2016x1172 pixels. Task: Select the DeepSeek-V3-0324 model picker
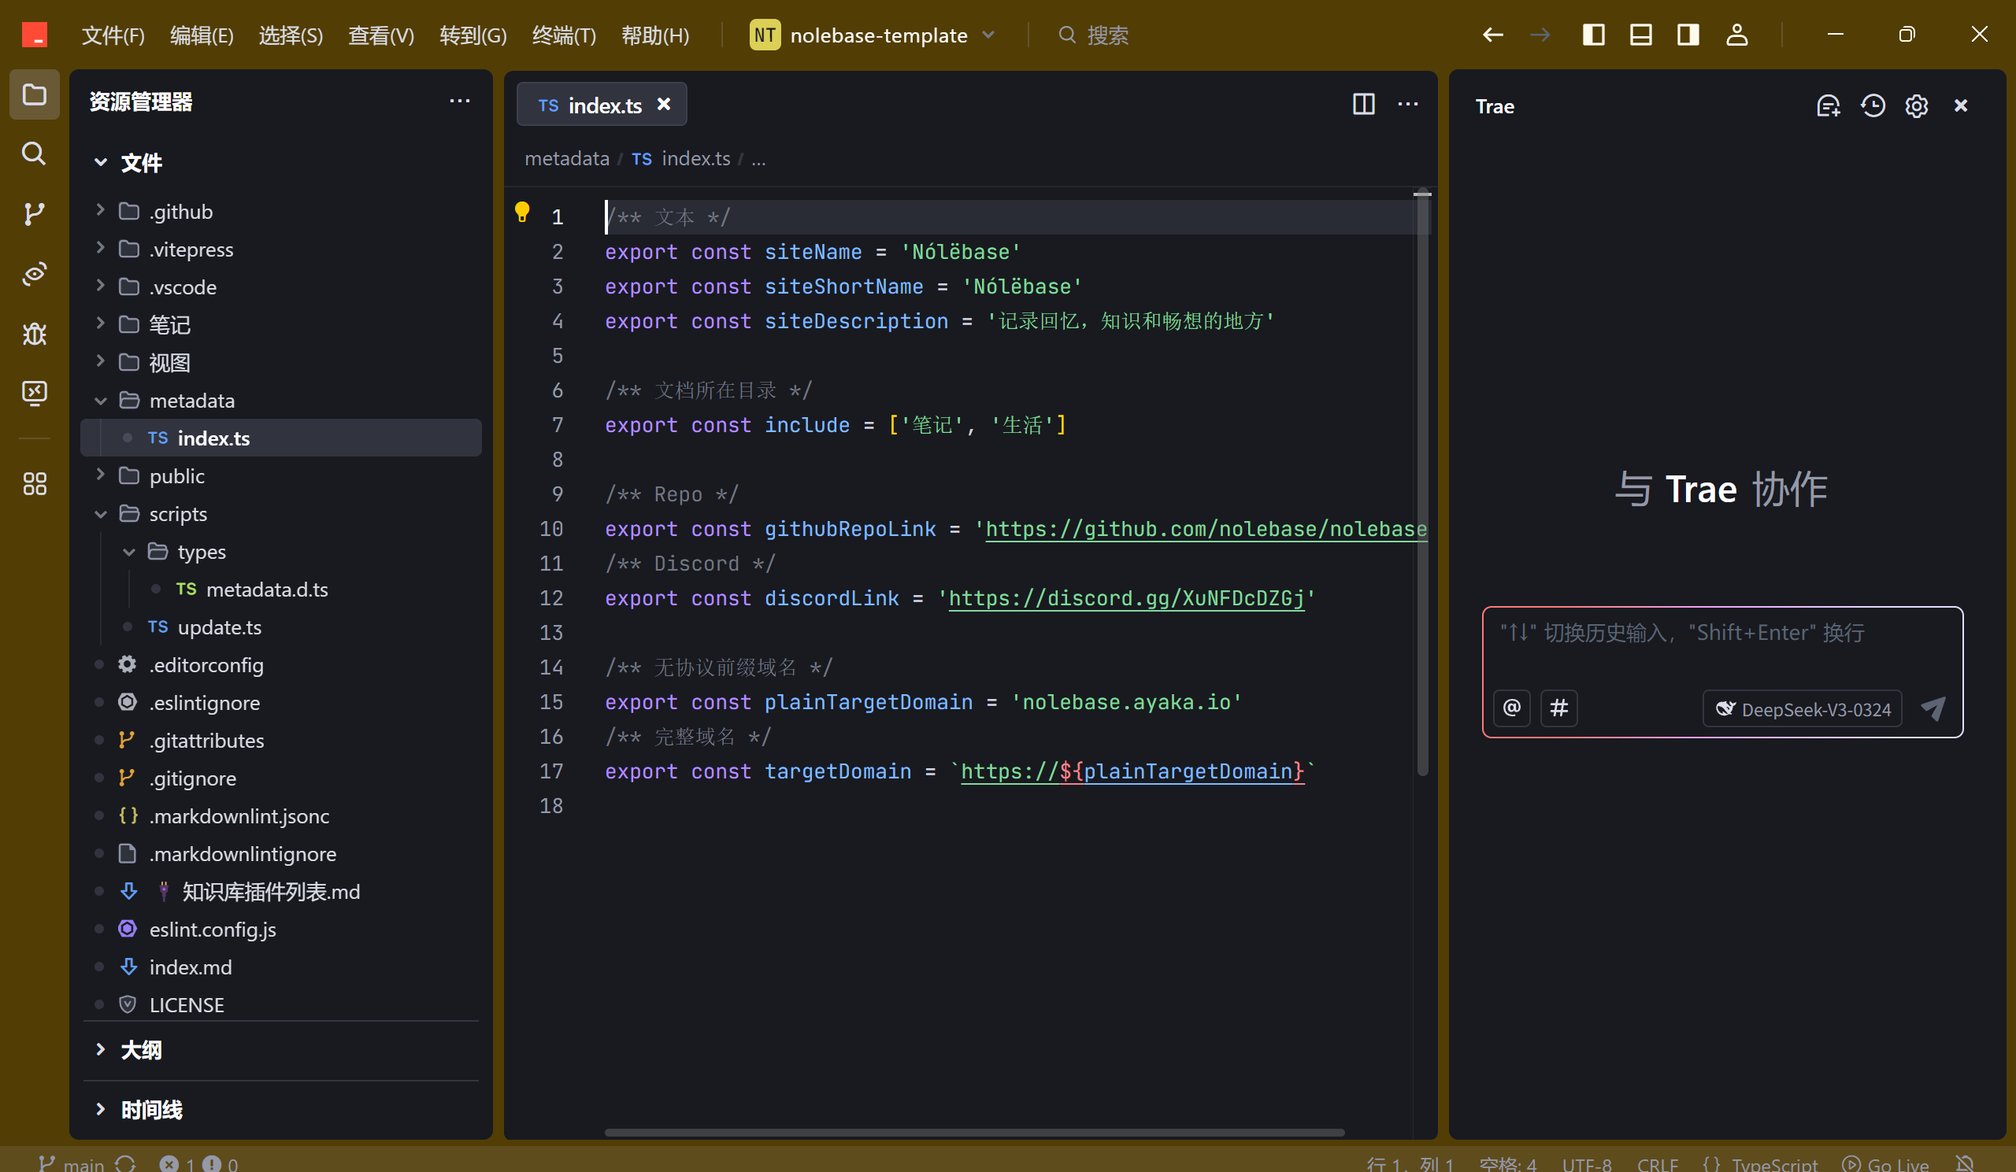coord(1802,708)
